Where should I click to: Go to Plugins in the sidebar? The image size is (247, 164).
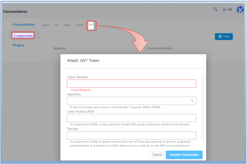[x=18, y=45]
